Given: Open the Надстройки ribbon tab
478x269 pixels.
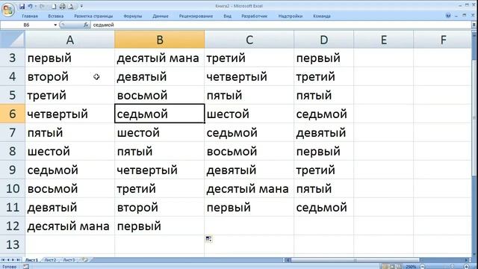Looking at the screenshot, I should pos(291,16).
